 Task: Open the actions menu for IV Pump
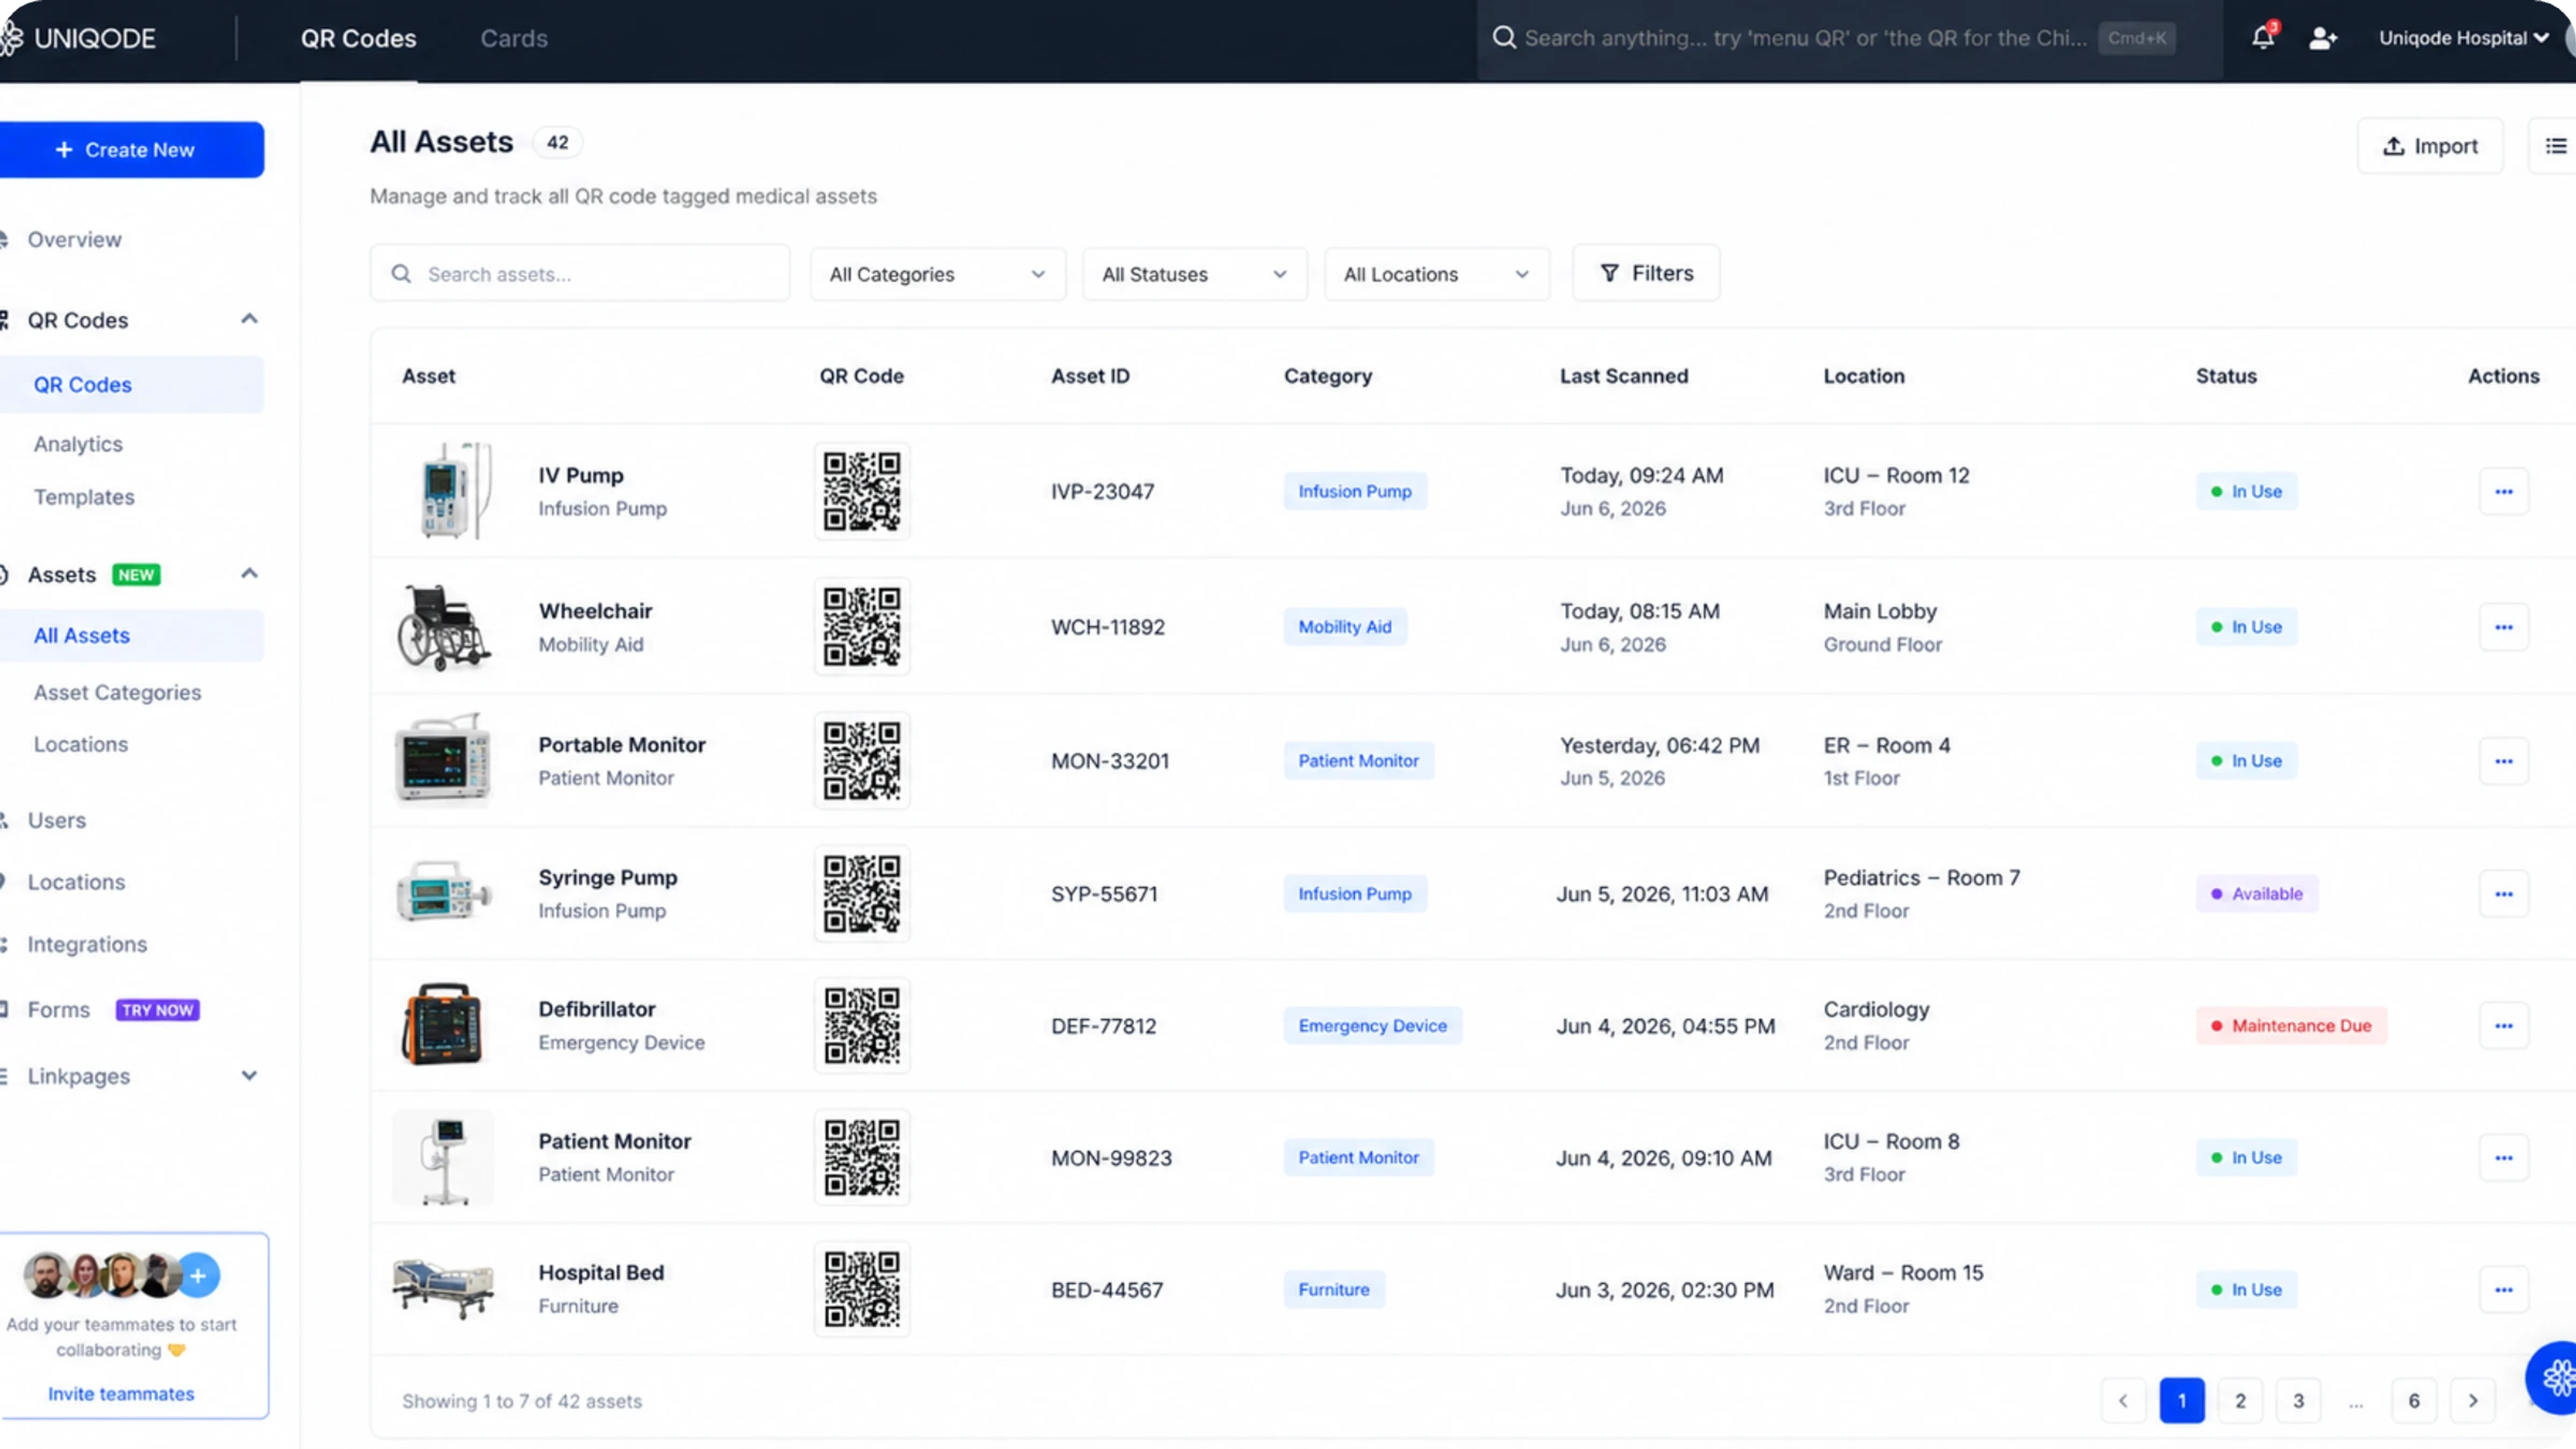[x=2503, y=491]
